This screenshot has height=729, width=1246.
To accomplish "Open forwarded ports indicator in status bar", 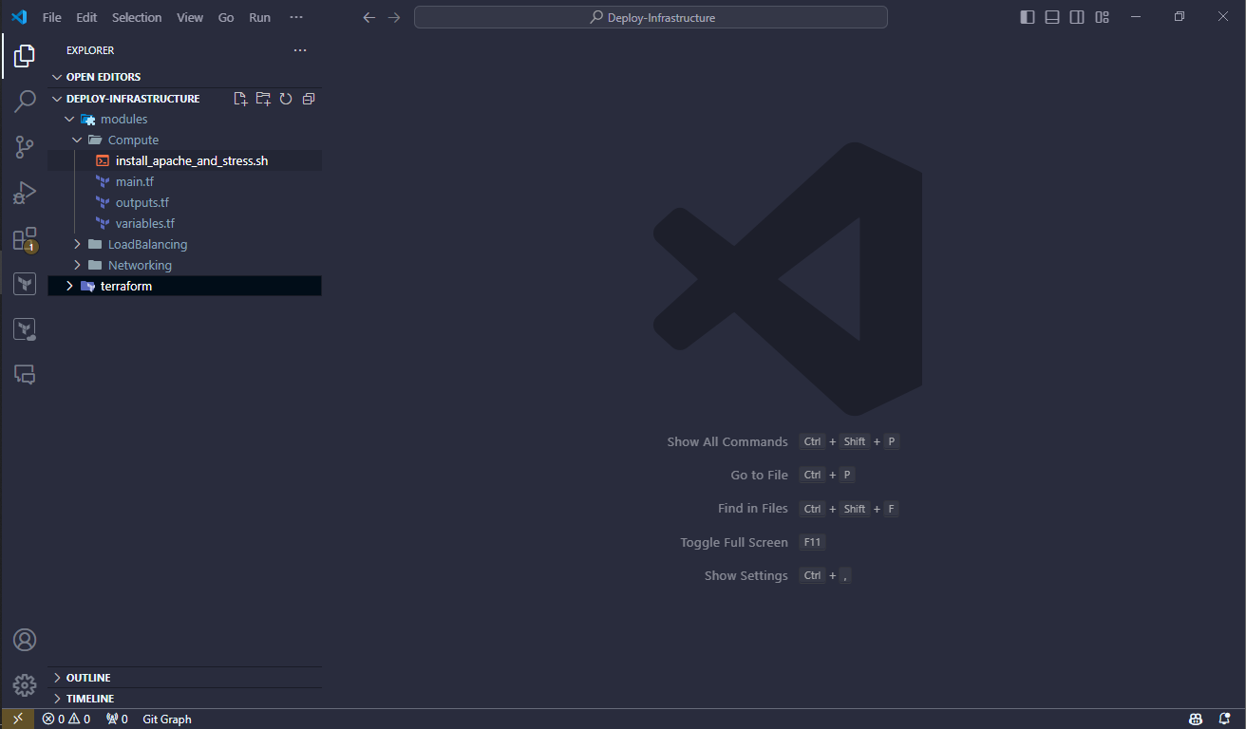I will point(117,719).
